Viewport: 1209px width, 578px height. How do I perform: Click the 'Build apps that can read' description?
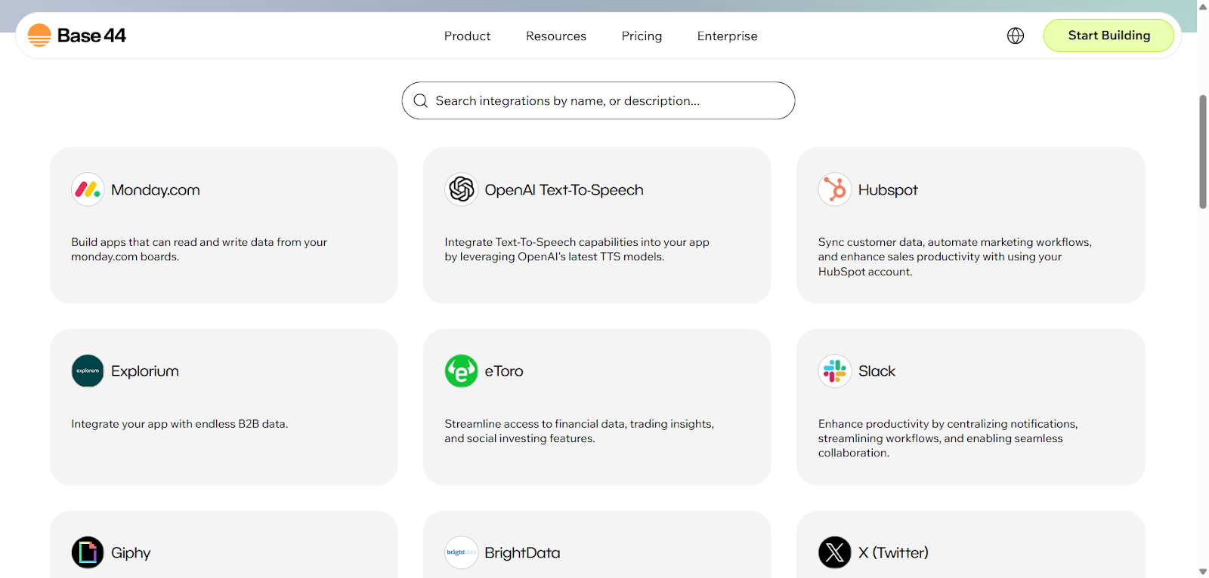pos(199,249)
